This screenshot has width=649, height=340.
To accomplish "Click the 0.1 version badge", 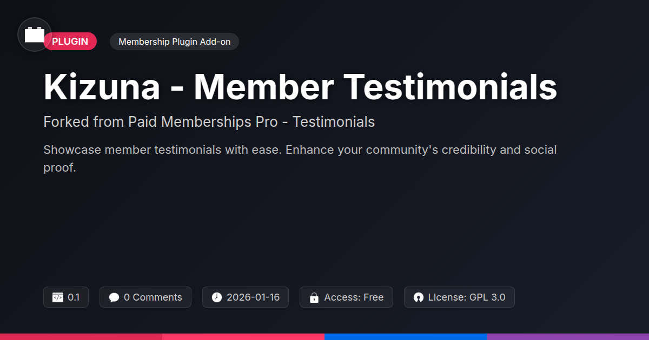I will 66,297.
